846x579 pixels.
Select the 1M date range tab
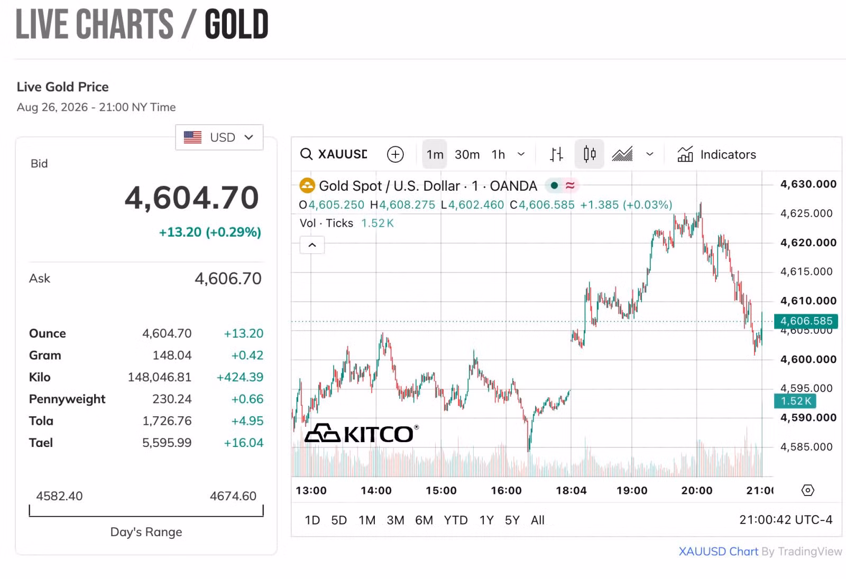tap(367, 520)
